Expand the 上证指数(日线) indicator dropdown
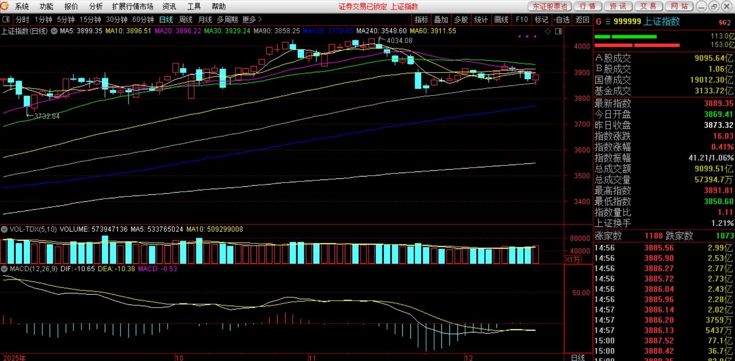Viewport: 735px width, 361px height. coord(54,31)
